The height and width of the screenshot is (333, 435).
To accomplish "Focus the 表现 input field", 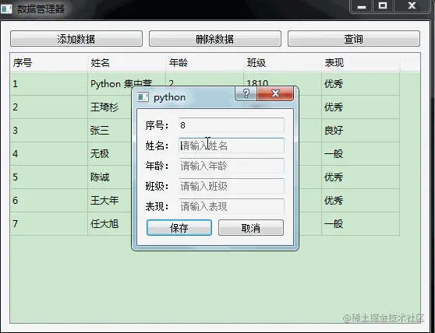I will [232, 206].
